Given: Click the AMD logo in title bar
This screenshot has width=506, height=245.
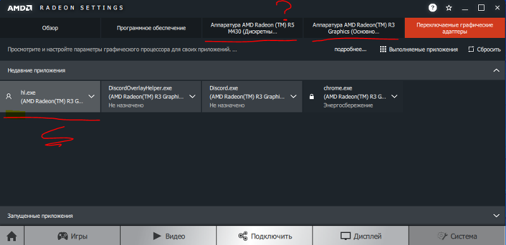Looking at the screenshot, I should point(20,8).
